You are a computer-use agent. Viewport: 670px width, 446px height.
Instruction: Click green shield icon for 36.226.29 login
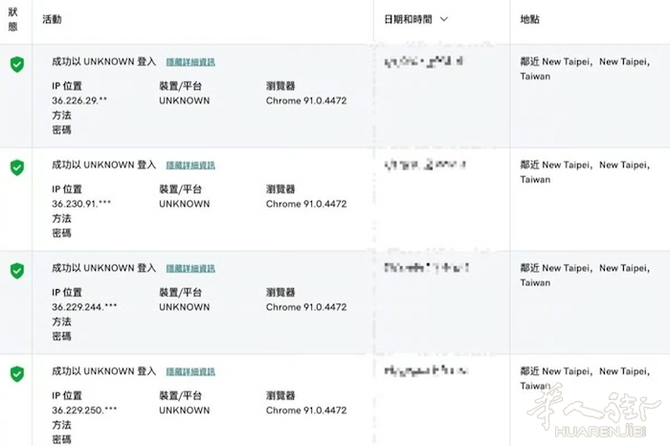click(x=17, y=64)
